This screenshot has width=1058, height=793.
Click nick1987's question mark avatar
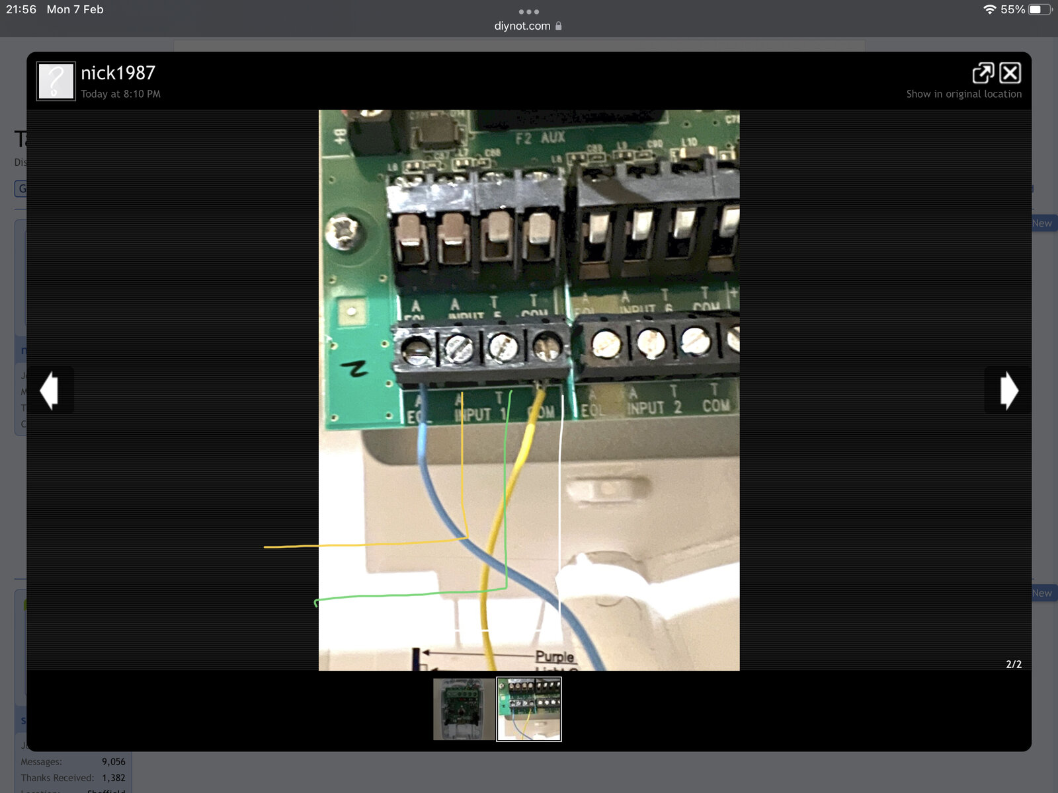click(x=56, y=81)
